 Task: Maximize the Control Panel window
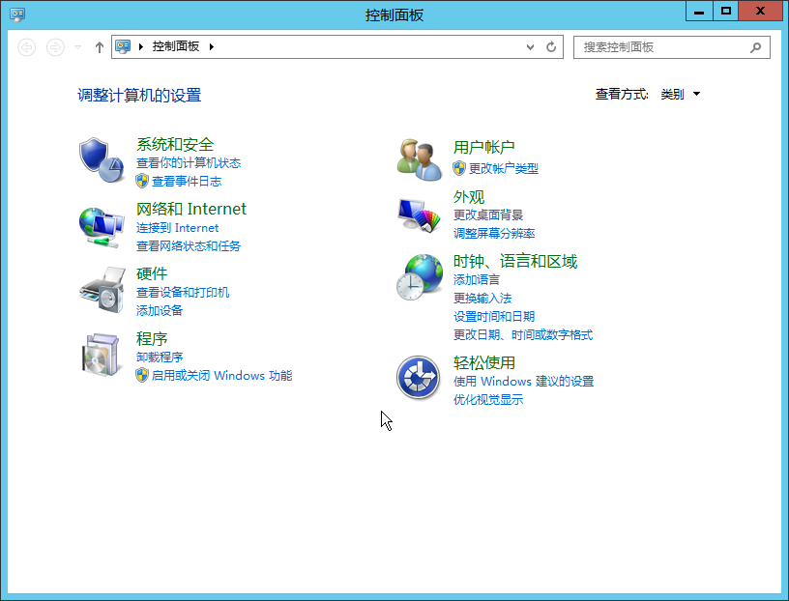(x=725, y=11)
